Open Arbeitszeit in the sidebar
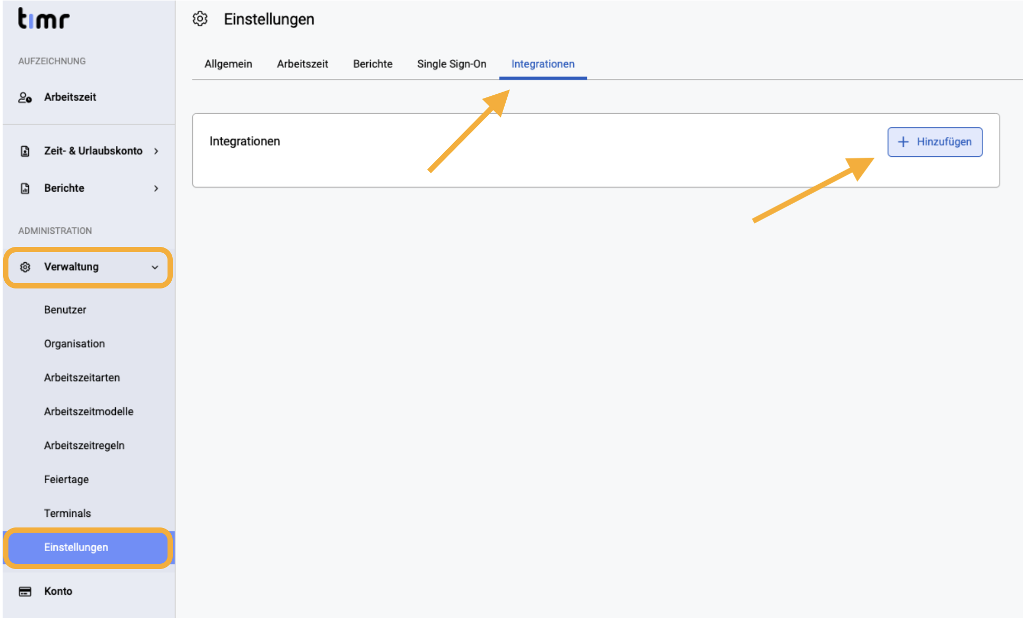This screenshot has height=618, width=1023. tap(88, 97)
